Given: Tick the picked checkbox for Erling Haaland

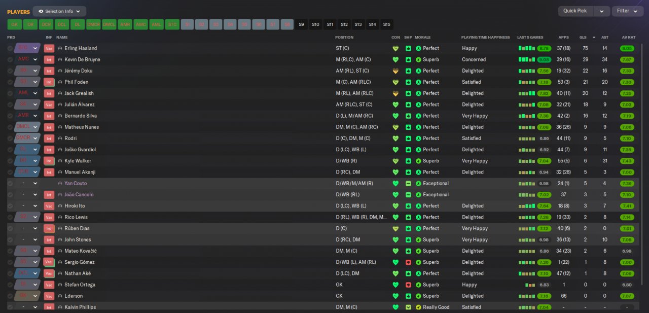Looking at the screenshot, I should click(10, 48).
